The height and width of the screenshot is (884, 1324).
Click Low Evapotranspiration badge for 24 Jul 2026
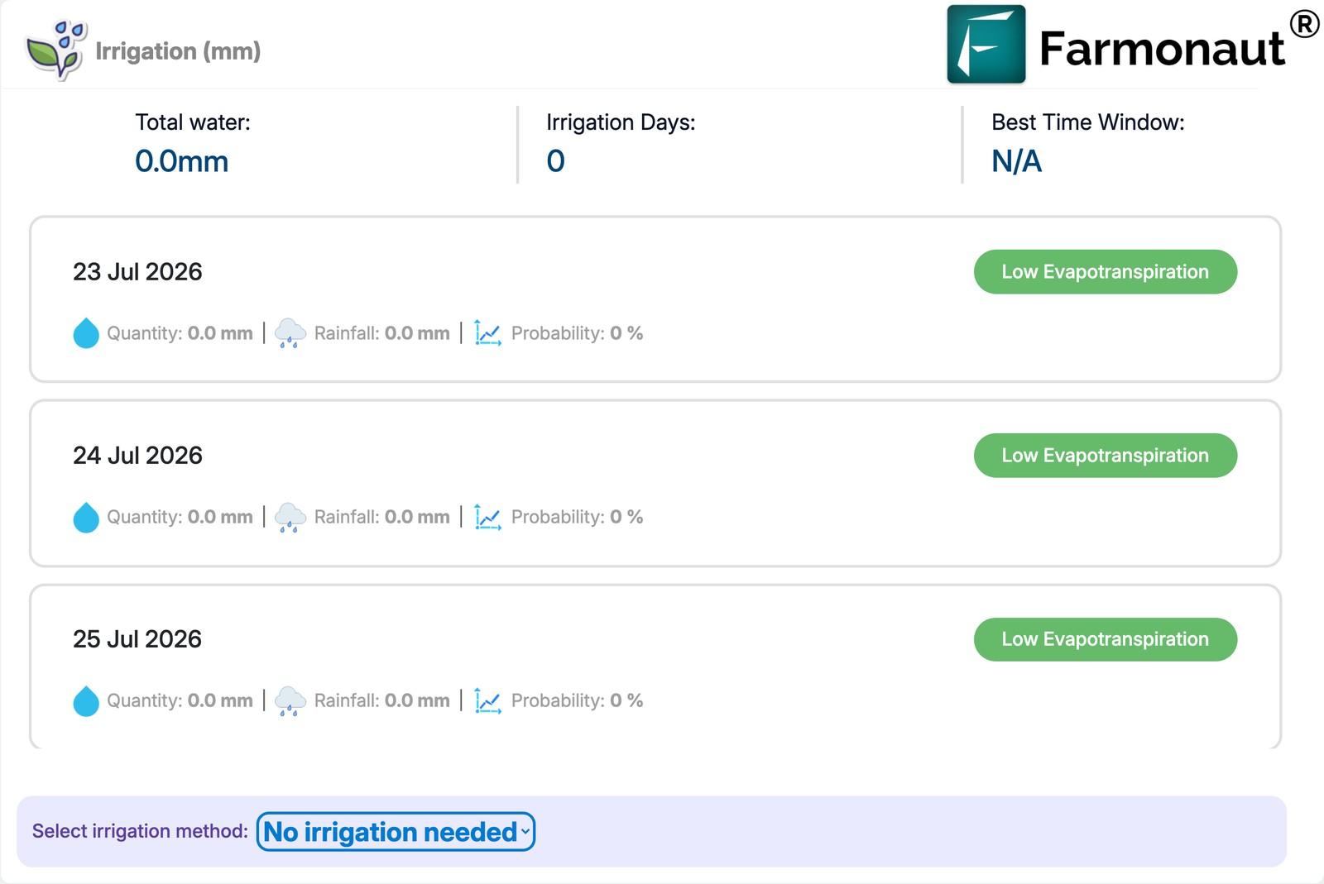pyautogui.click(x=1105, y=456)
